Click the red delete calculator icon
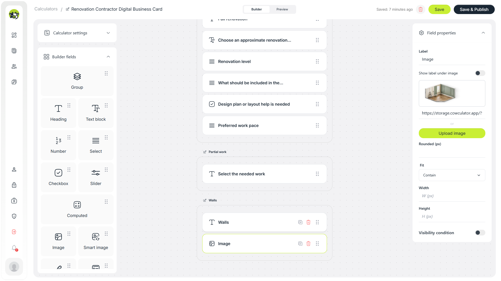The height and width of the screenshot is (281, 501). [x=421, y=9]
